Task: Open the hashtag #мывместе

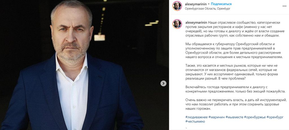Action: point(234,117)
